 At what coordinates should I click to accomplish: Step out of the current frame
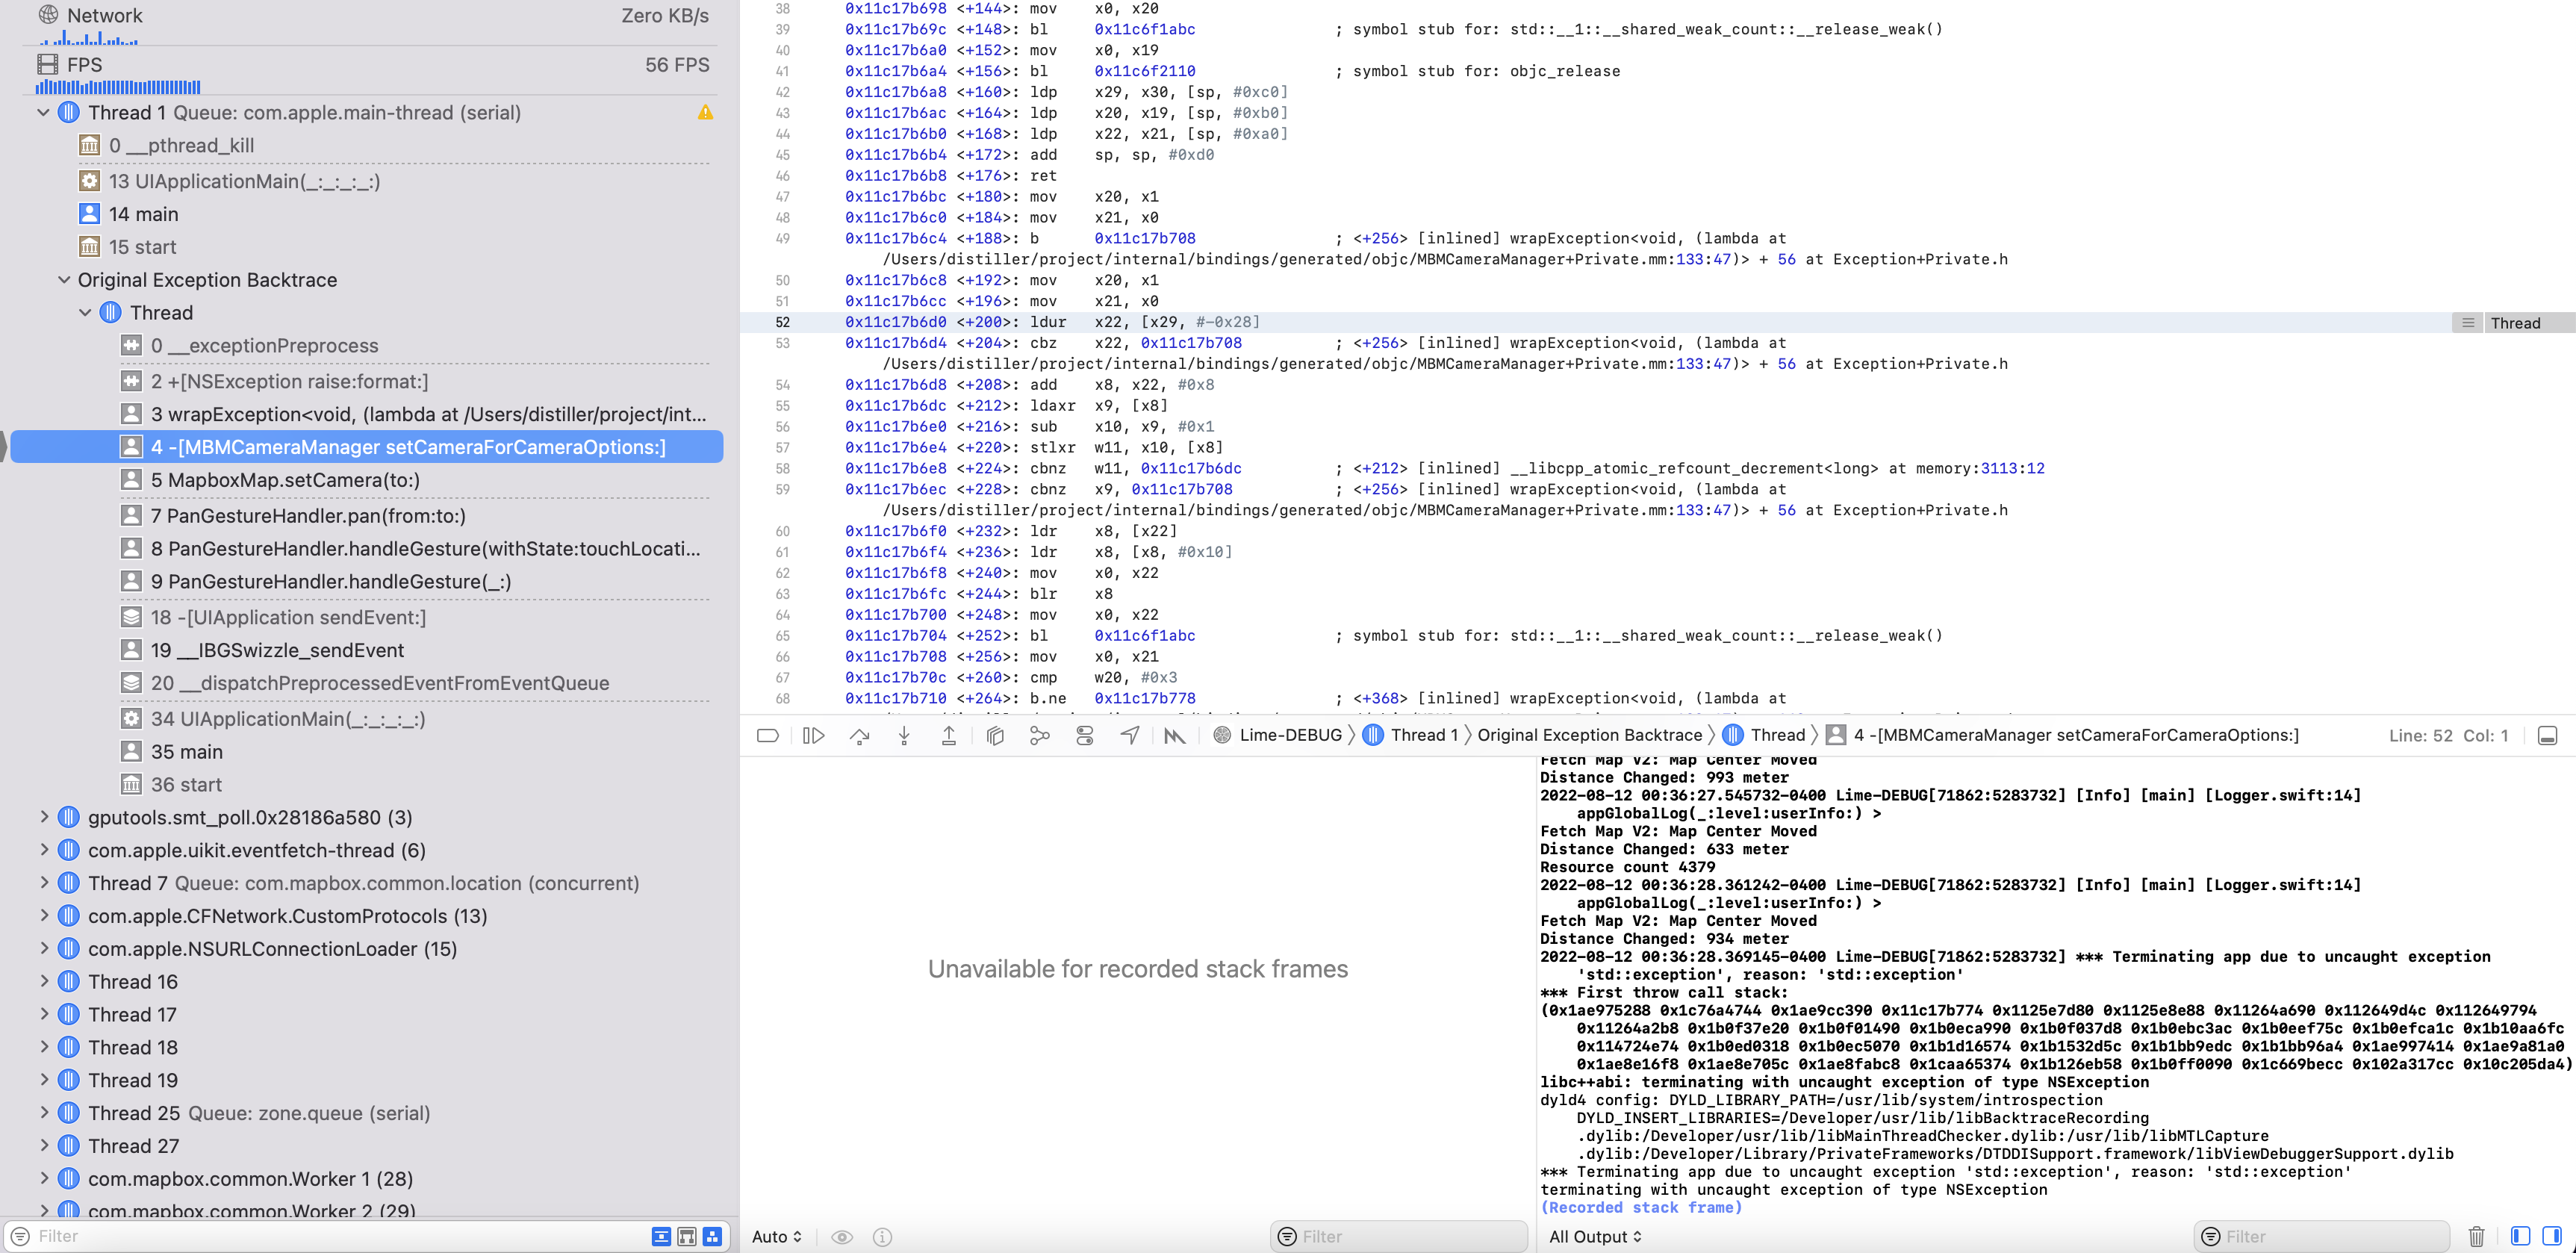click(949, 735)
